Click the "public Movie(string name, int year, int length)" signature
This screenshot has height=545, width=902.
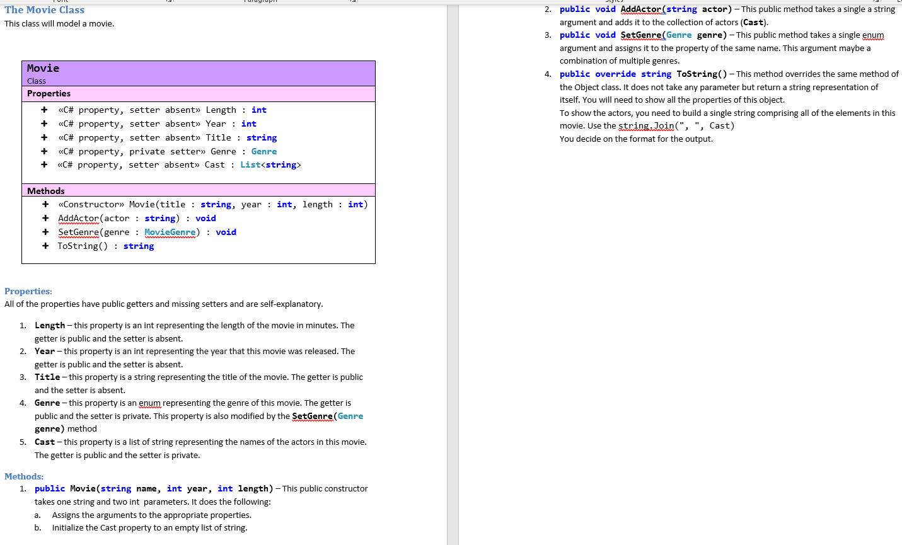[154, 489]
